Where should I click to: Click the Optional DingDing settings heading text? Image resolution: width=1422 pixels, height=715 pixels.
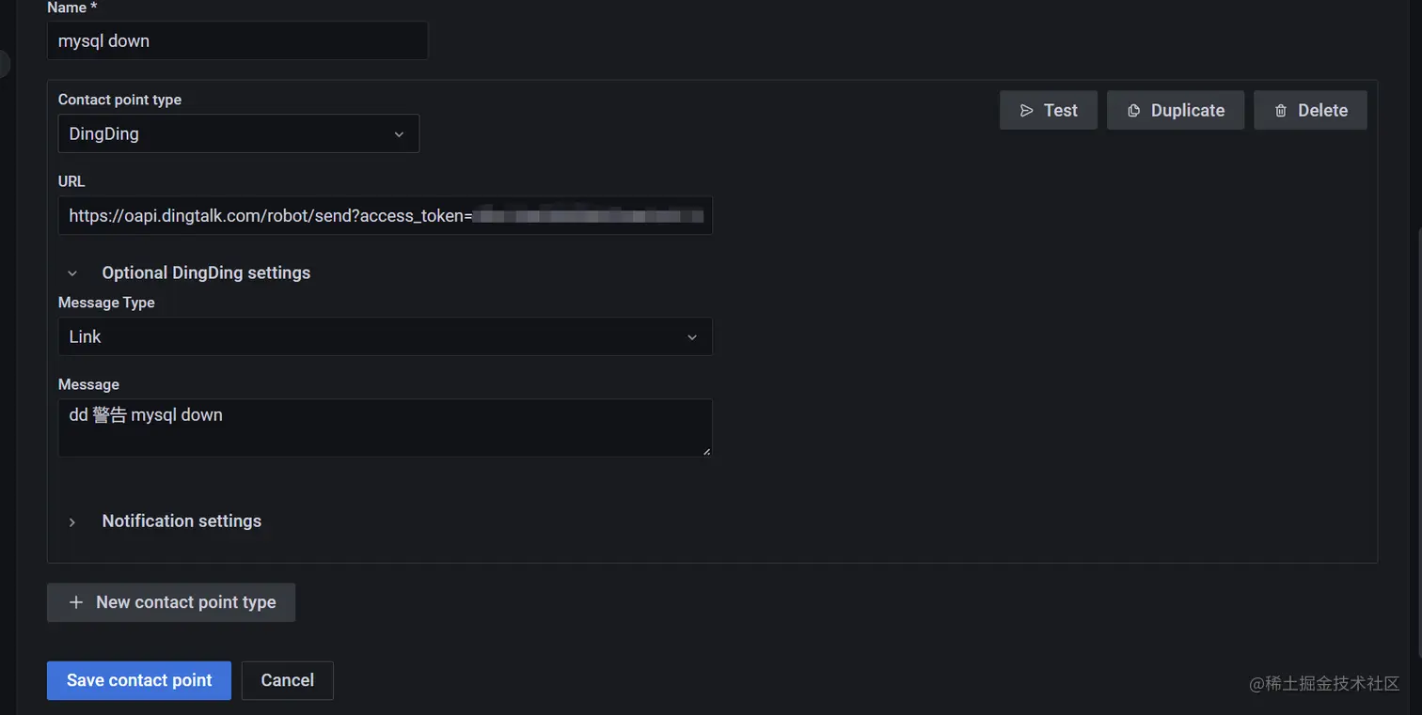[206, 272]
